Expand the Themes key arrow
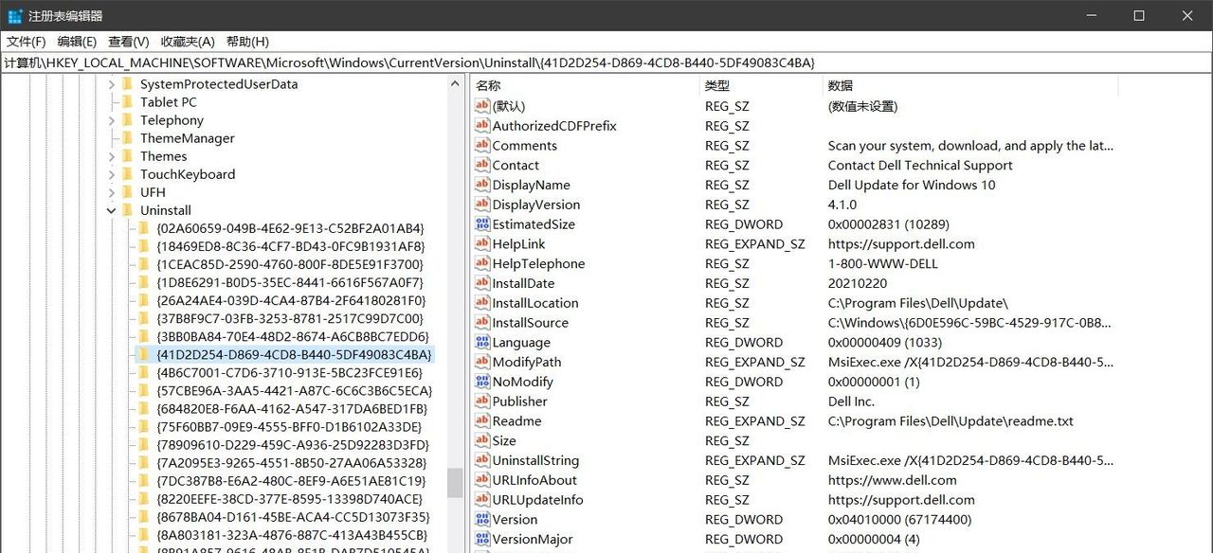Viewport: 1213px width, 553px height. tap(111, 156)
